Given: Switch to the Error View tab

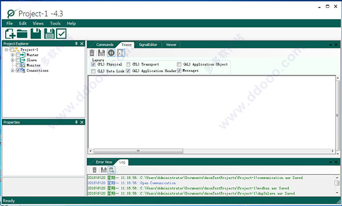Looking at the screenshot, I should pyautogui.click(x=104, y=162).
